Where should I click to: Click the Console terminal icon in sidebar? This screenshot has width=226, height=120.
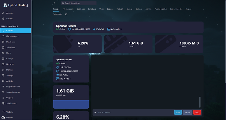[x=3, y=31]
